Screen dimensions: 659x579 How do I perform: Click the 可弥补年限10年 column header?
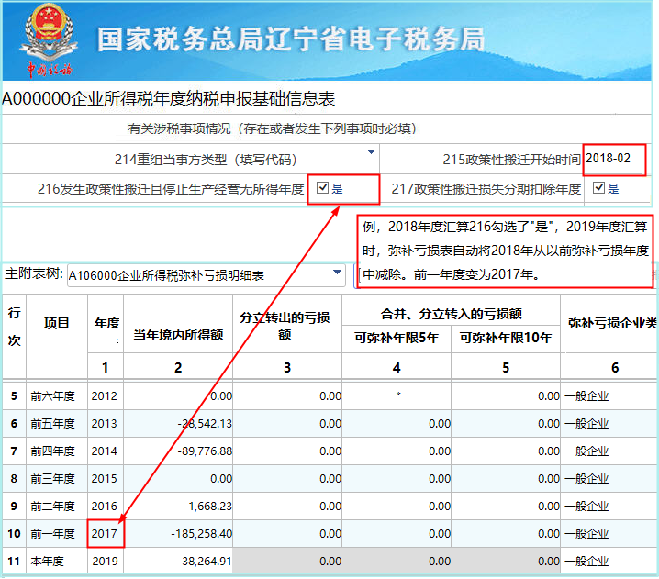coord(506,338)
